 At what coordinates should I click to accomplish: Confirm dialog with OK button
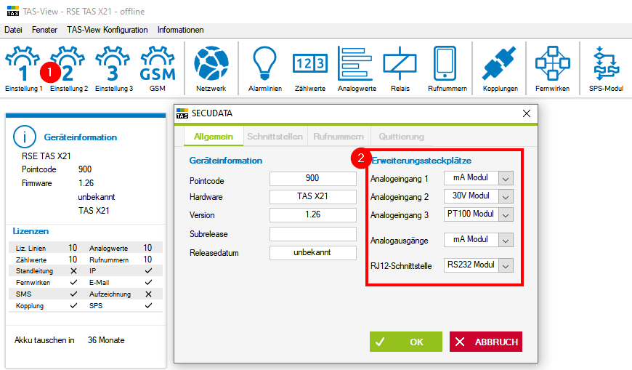click(x=406, y=342)
